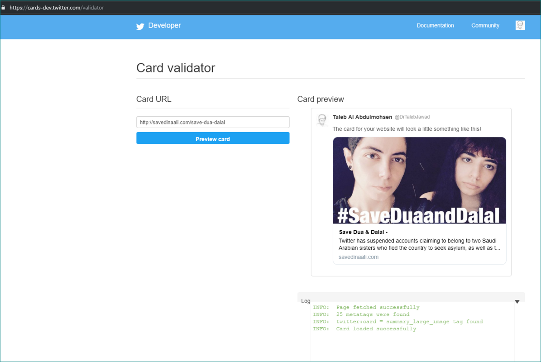Focus the Card URL input field
The height and width of the screenshot is (362, 541).
click(213, 122)
